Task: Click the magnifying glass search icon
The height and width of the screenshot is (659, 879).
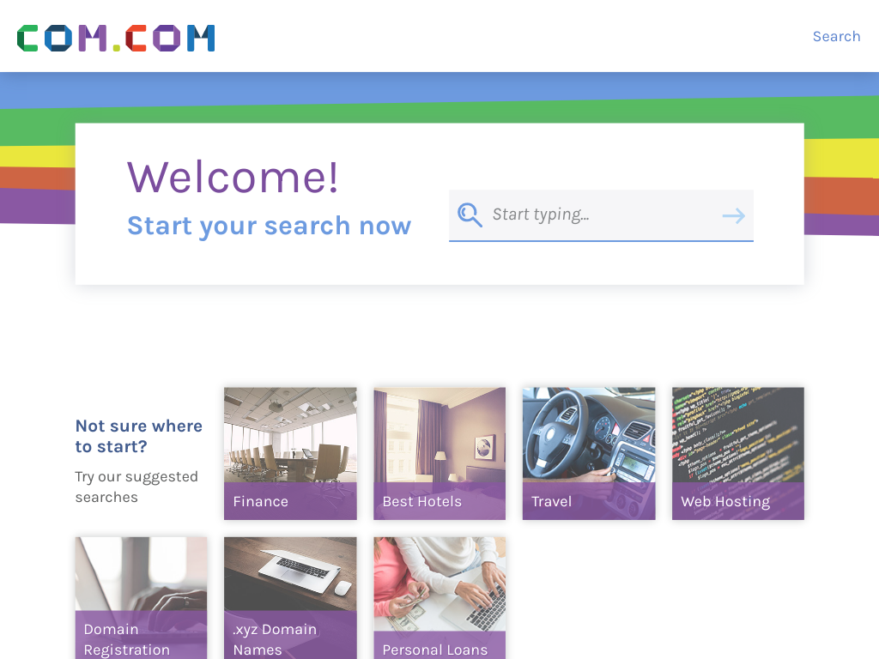Action: (470, 215)
